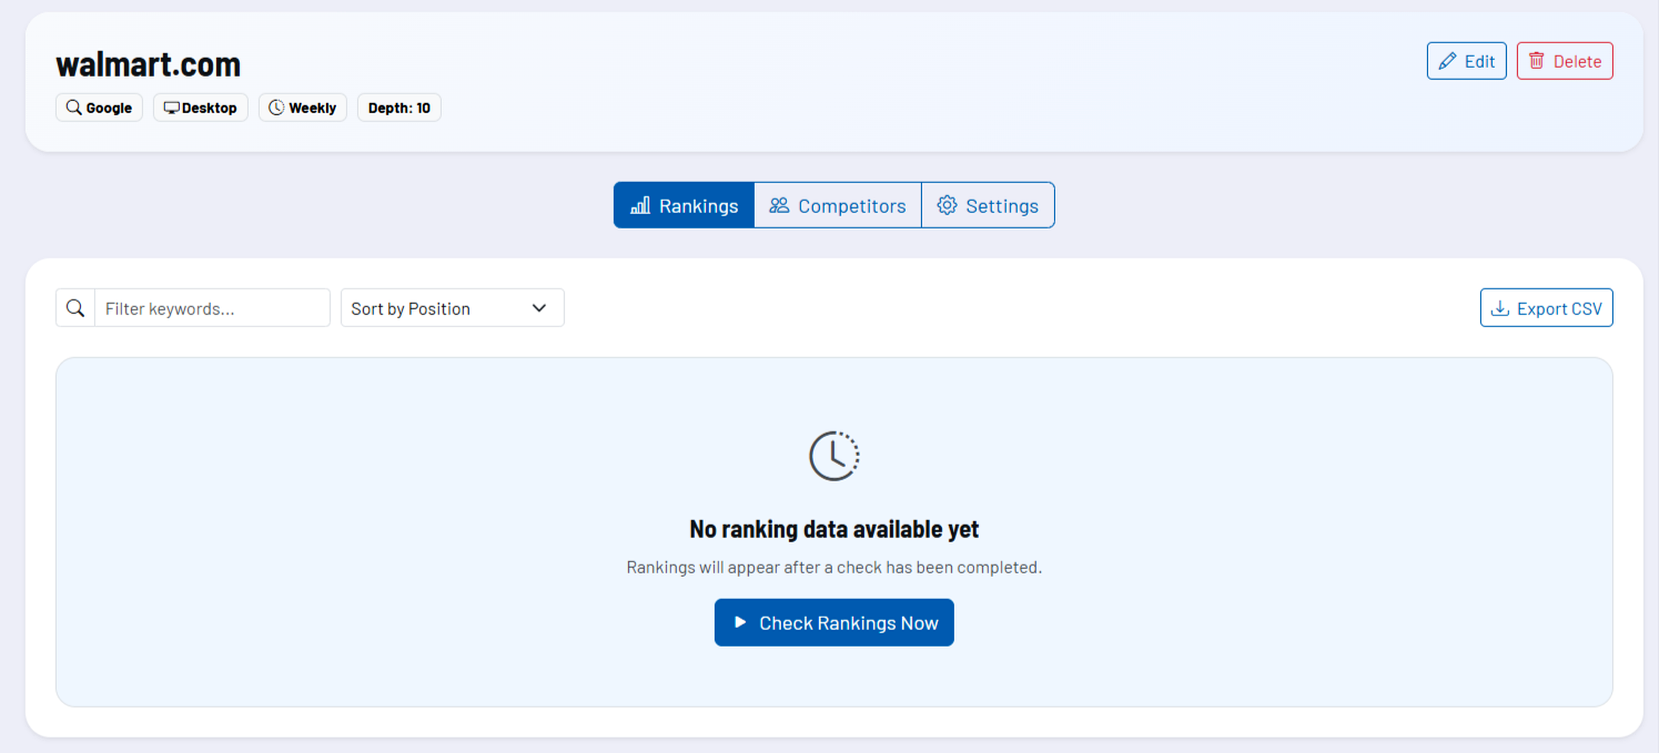Viewport: 1659px width, 753px height.
Task: Click the search magnifier beside keyword filter
Action: click(x=75, y=308)
